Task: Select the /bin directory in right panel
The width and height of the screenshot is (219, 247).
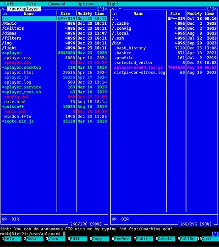Action: (x=164, y=43)
